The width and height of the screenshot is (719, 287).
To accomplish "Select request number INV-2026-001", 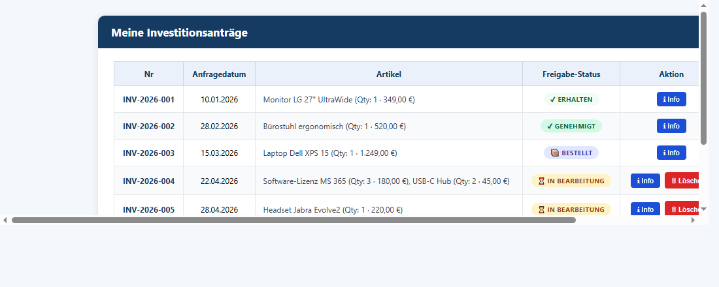I will (148, 99).
